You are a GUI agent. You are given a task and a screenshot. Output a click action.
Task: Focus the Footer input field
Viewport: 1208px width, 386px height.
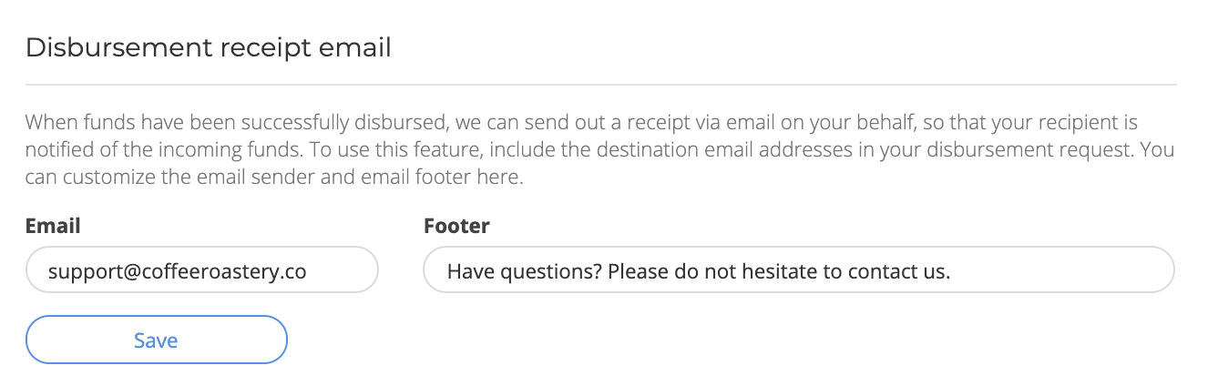click(798, 270)
